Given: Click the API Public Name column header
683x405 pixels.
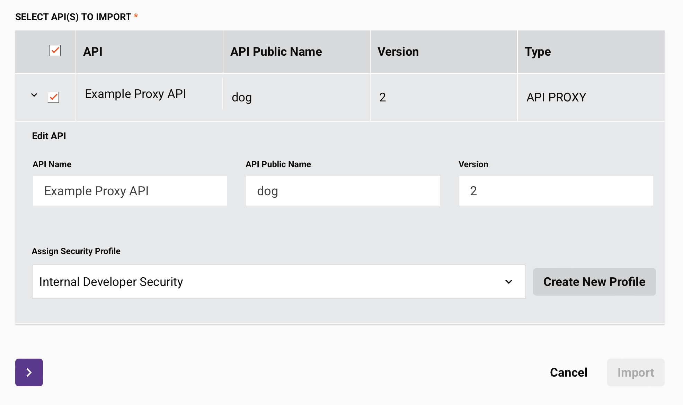Looking at the screenshot, I should (276, 52).
